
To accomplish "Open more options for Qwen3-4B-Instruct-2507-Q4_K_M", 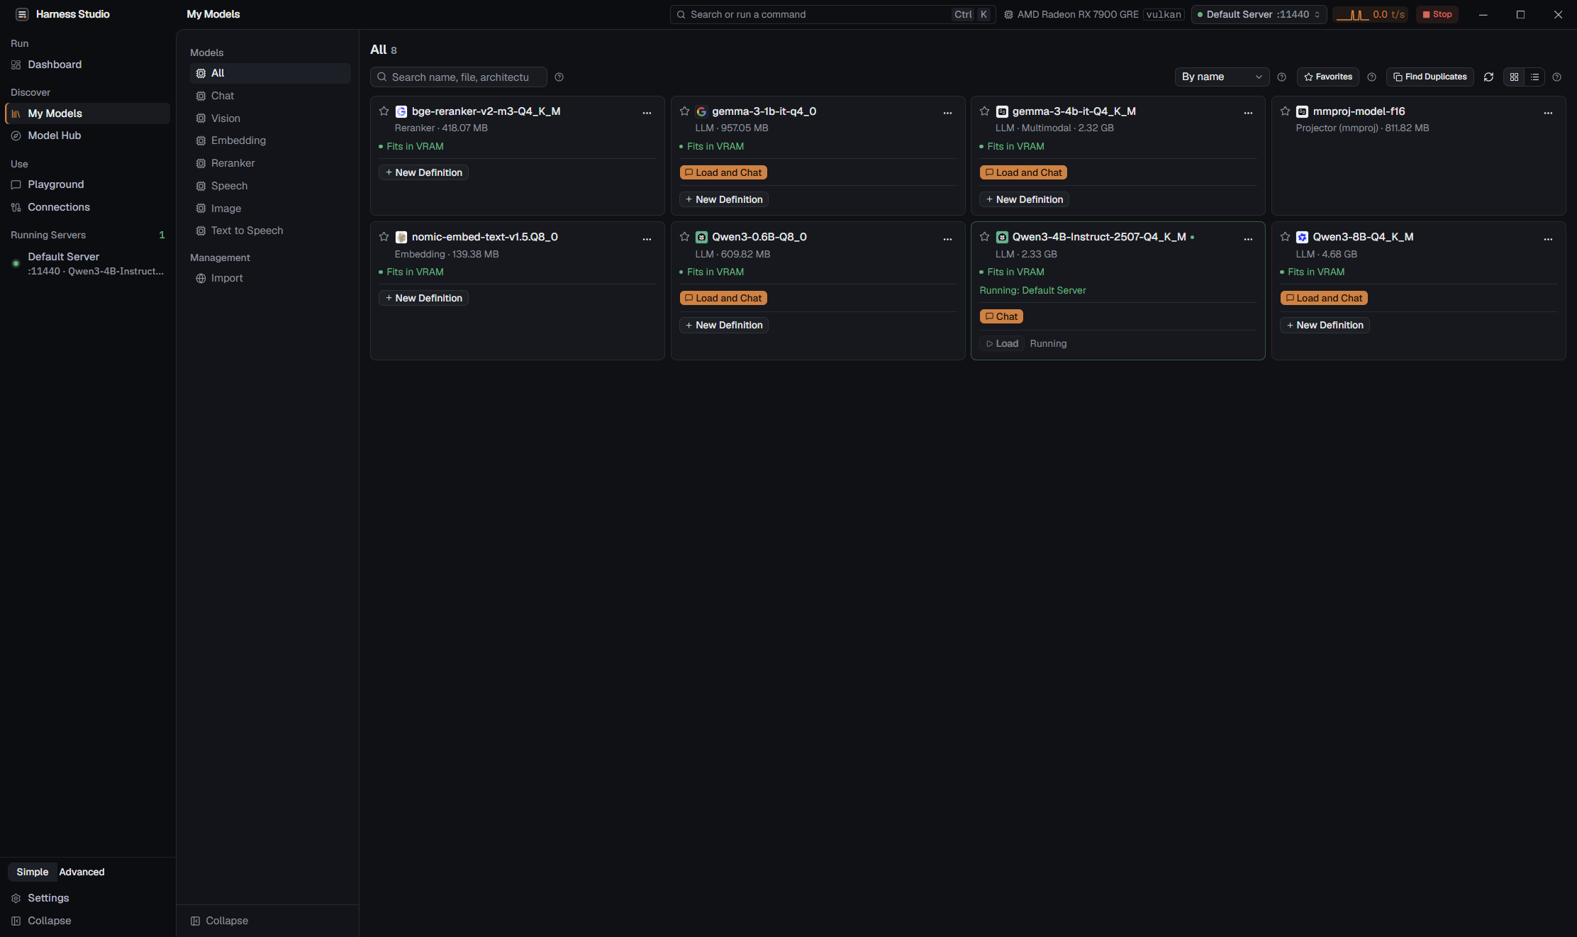I will pyautogui.click(x=1248, y=239).
